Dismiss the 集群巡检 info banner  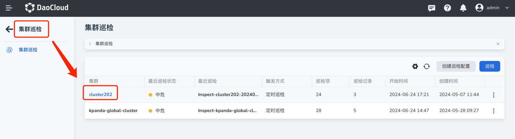(498, 44)
